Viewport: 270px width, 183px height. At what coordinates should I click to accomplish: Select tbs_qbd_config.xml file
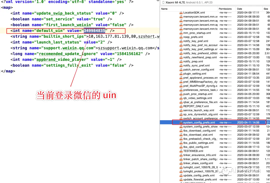(x=196, y=147)
